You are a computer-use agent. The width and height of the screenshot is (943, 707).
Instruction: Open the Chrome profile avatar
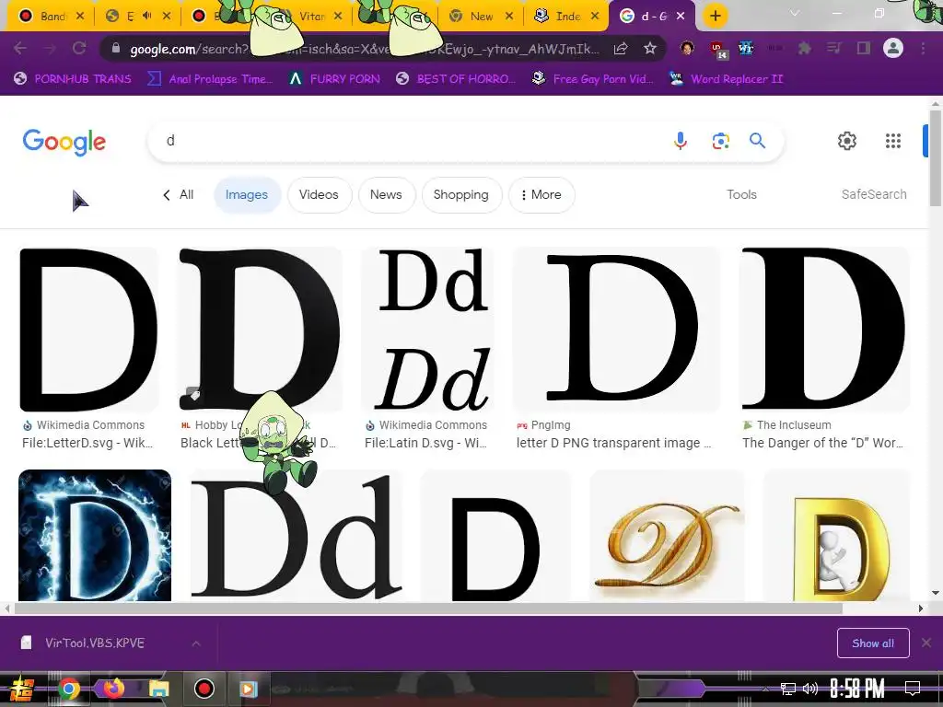tap(893, 48)
